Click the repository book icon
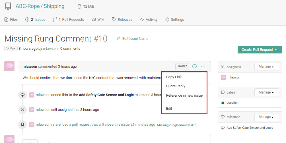286x143 pixels. click(x=8, y=6)
